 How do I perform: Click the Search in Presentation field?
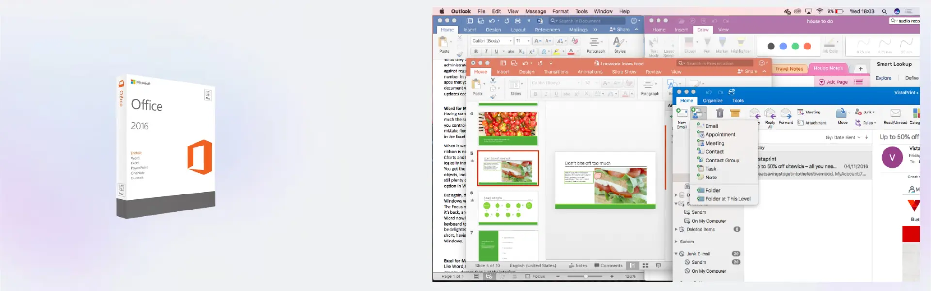715,63
